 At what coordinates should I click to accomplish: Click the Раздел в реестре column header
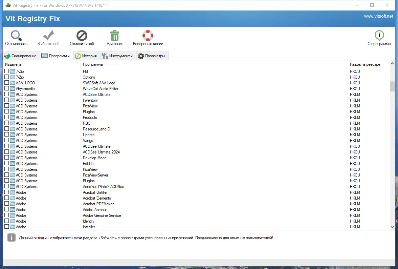(366, 64)
